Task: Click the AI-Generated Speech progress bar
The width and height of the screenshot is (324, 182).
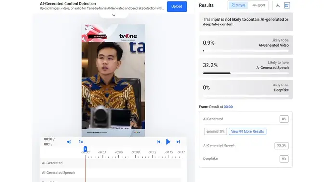Action: point(246,73)
